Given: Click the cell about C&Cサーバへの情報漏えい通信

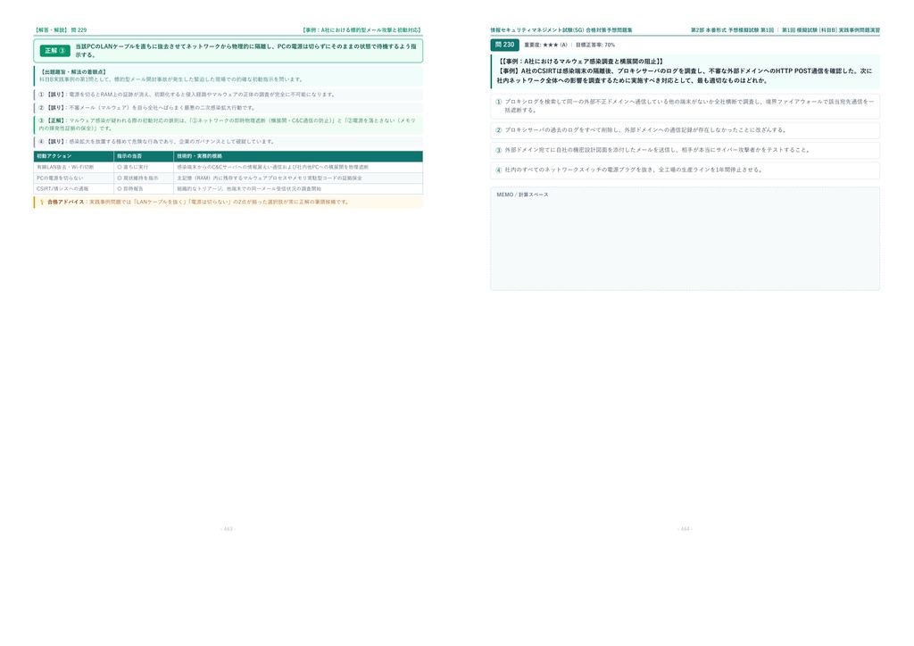Looking at the screenshot, I should [x=298, y=167].
